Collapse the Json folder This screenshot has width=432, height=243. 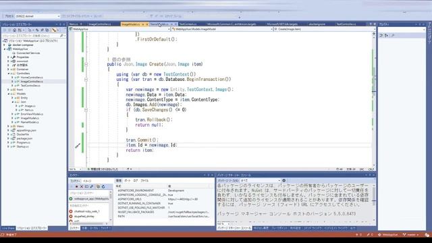[12, 102]
